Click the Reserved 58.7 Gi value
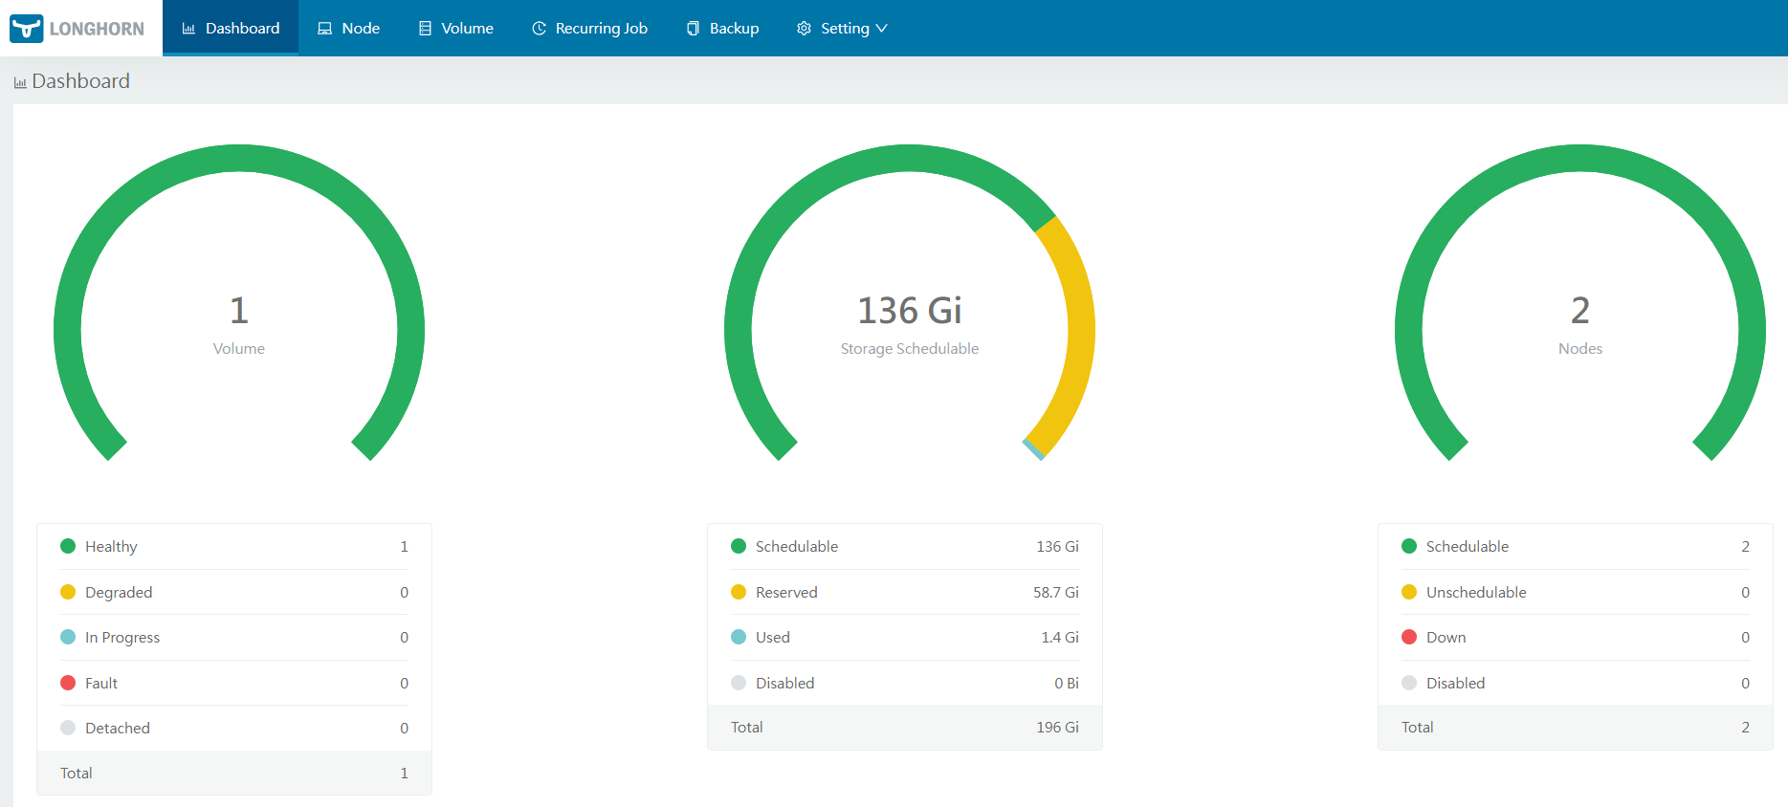Image resolution: width=1788 pixels, height=807 pixels. (x=1056, y=592)
